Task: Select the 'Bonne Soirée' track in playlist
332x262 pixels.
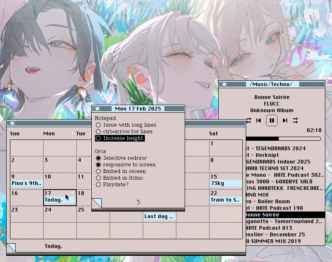Action: click(x=286, y=215)
